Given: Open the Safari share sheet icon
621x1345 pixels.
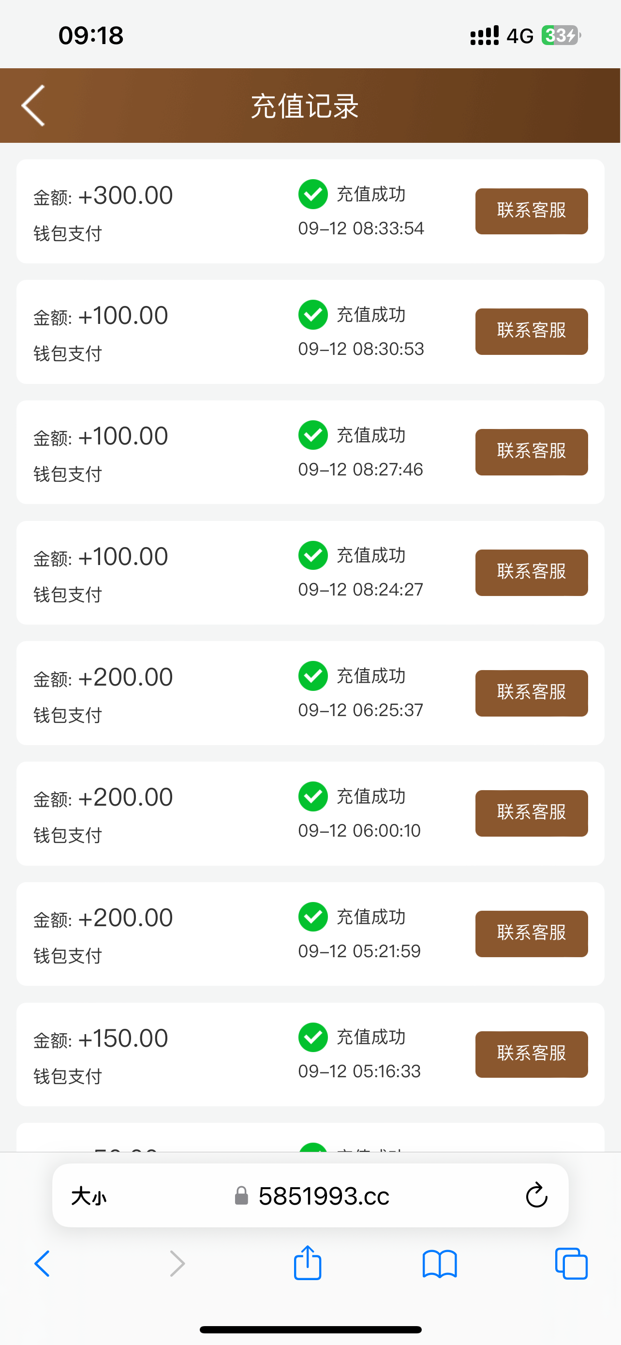Looking at the screenshot, I should tap(308, 1263).
